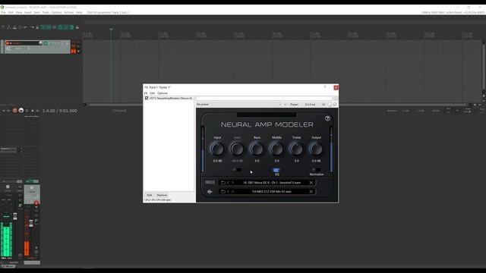Click the Middle knob
The height and width of the screenshot is (273, 486).
coord(276,149)
